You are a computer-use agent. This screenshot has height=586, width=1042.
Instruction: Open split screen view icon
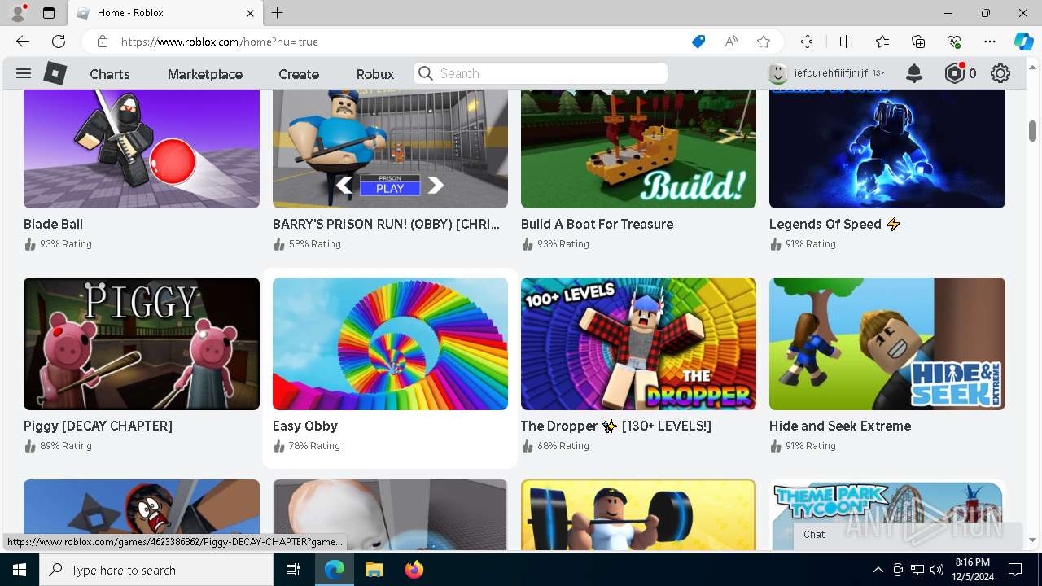point(846,42)
